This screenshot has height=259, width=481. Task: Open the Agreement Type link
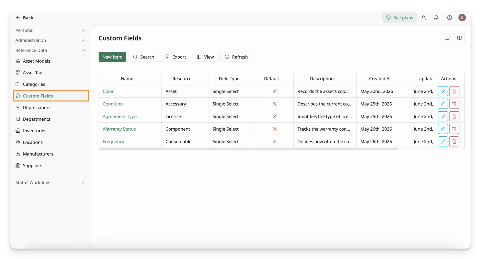coord(120,116)
